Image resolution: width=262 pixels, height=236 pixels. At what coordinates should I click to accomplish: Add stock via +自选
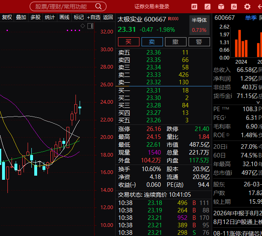[94, 17]
